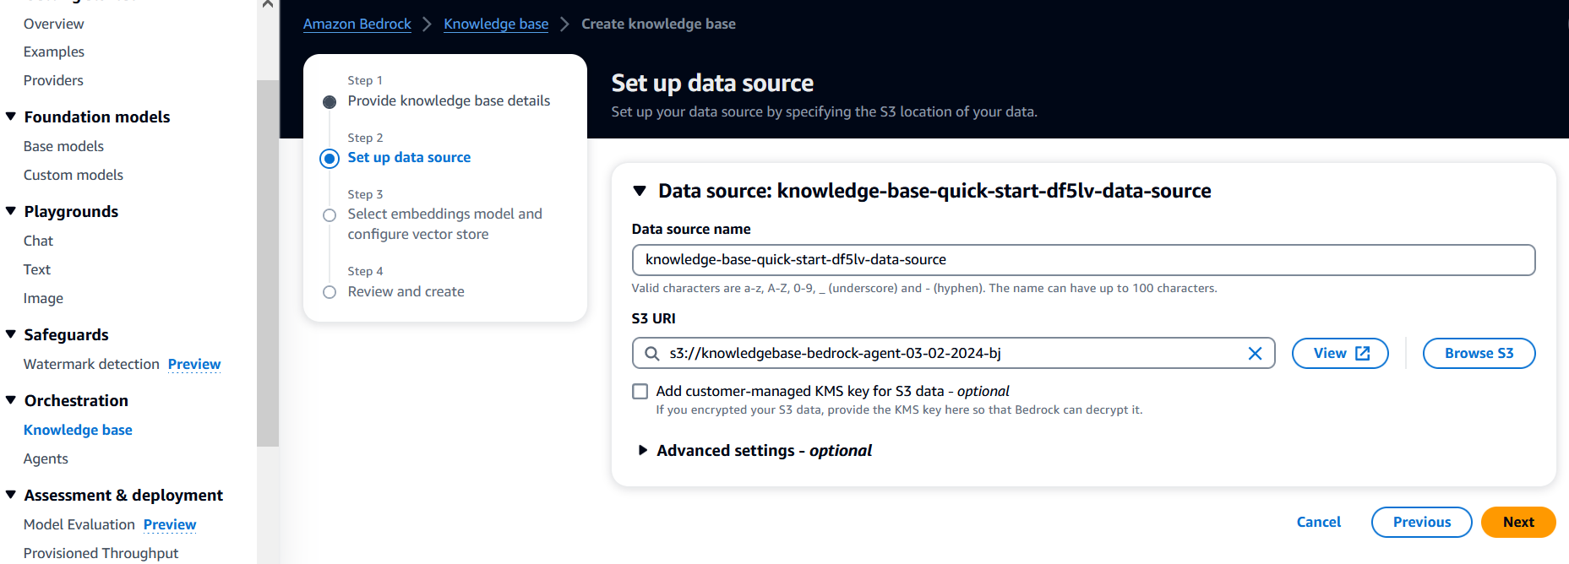The image size is (1569, 564).
Task: Open the Text playground
Action: (37, 270)
